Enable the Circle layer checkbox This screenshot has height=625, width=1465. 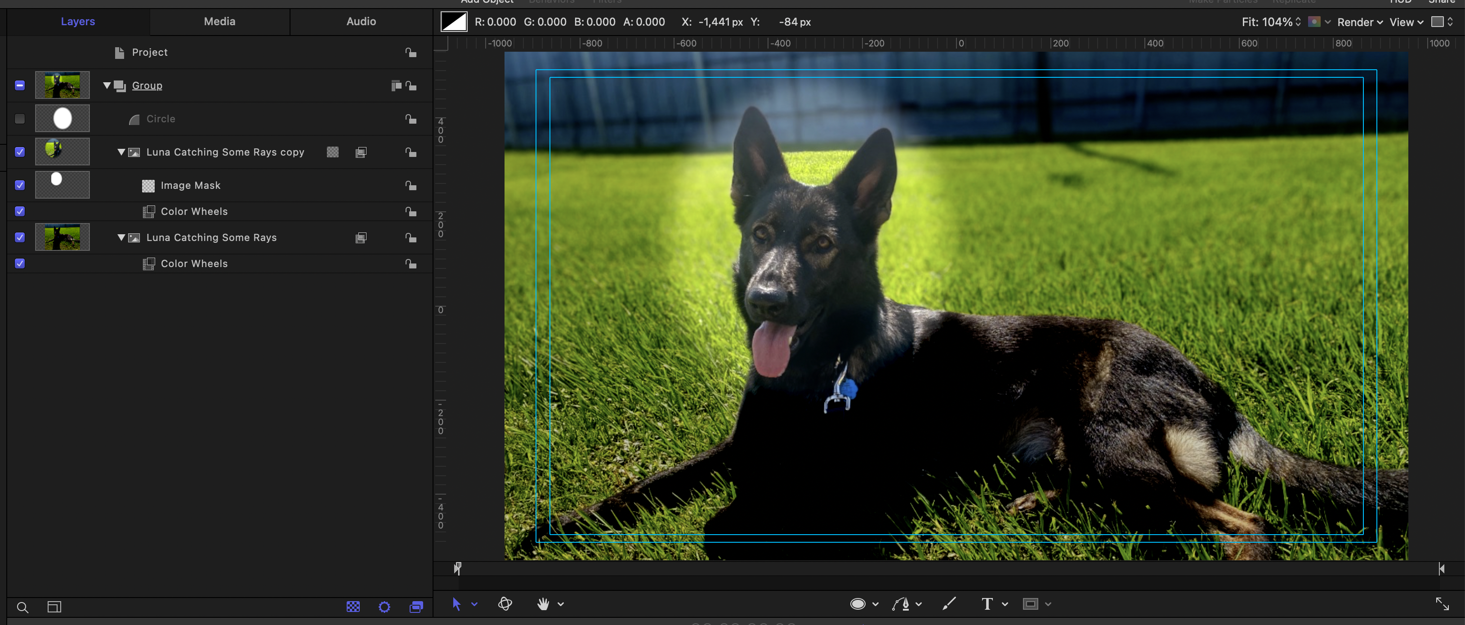click(20, 119)
